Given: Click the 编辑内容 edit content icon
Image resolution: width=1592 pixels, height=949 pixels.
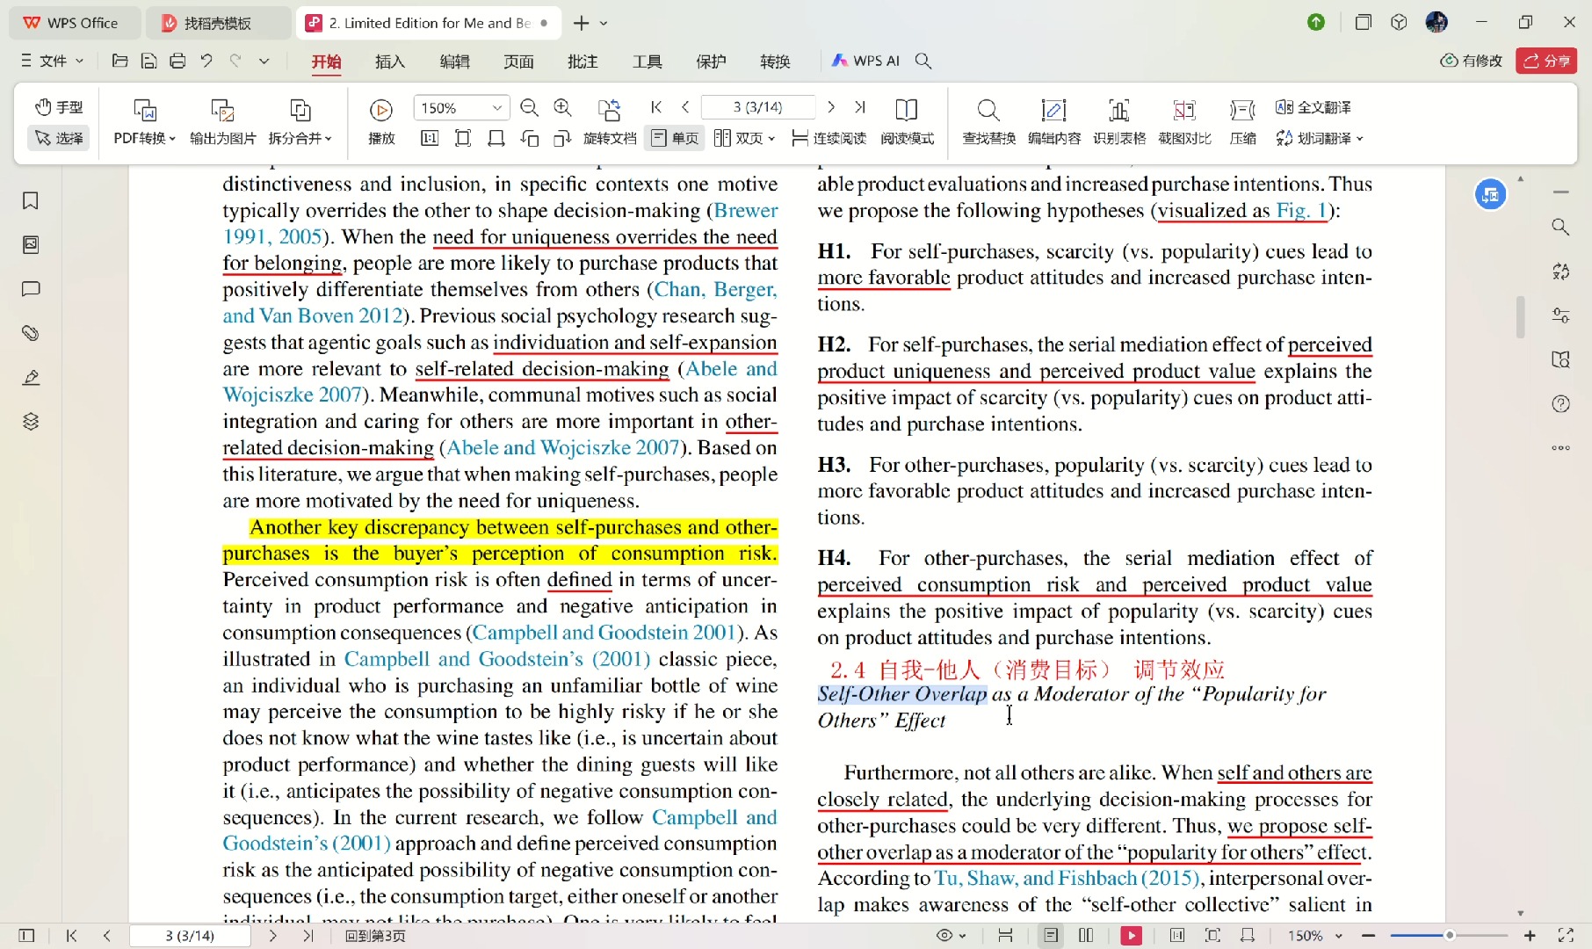Looking at the screenshot, I should pyautogui.click(x=1053, y=110).
